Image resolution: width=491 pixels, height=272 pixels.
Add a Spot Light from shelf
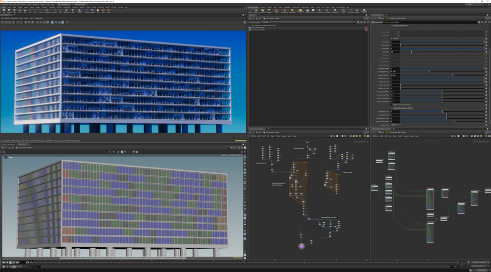(x=262, y=11)
